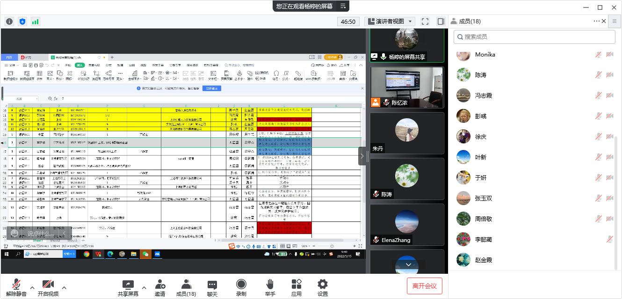Expand the 演讲者视图 layout dropdown
The width and height of the screenshot is (622, 299).
point(390,21)
